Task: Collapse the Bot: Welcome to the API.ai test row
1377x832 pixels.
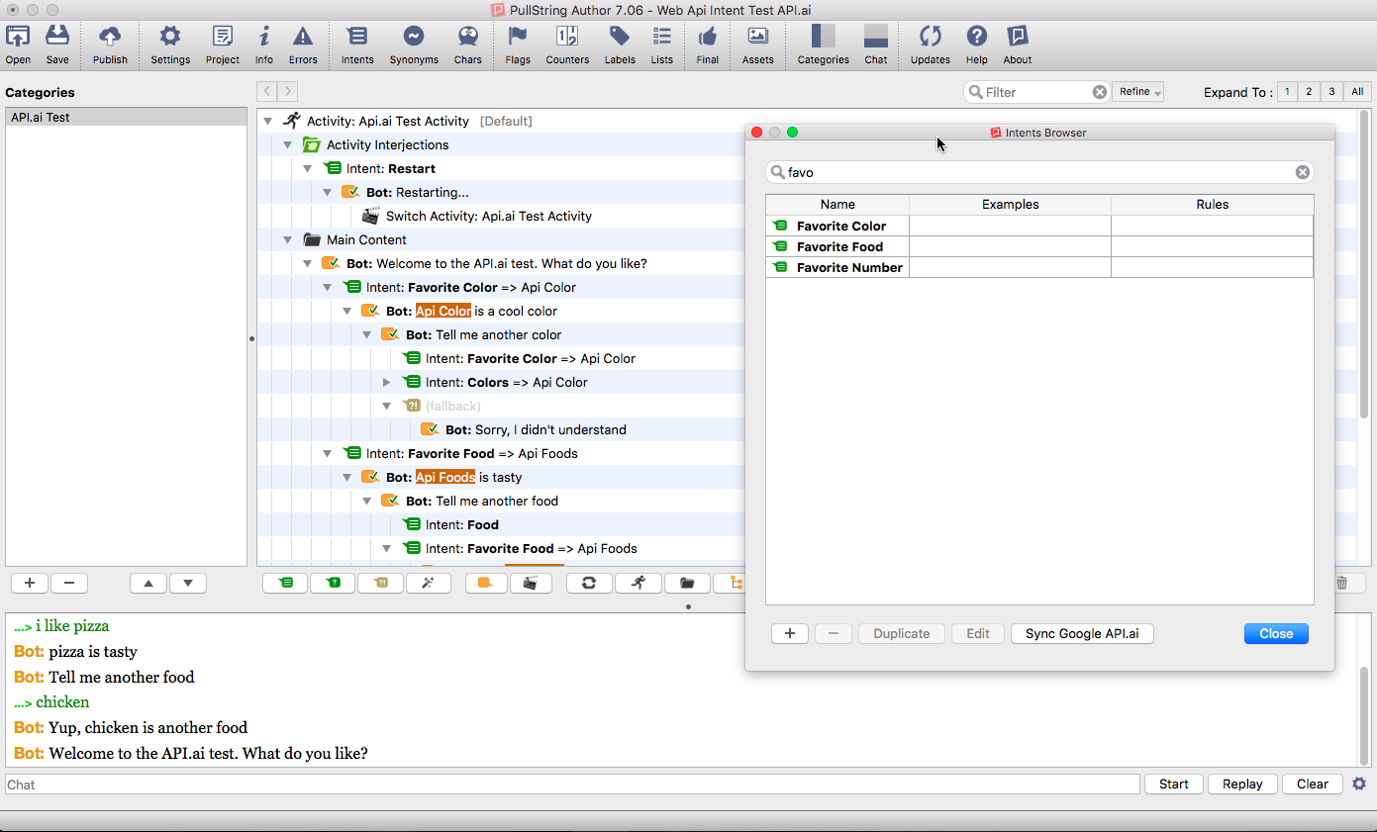Action: [x=307, y=263]
